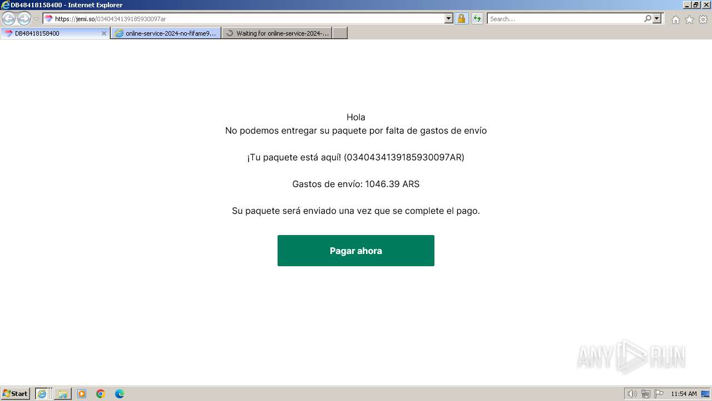Switch to the online-service-2024-no-fifame9 tab

(x=166, y=33)
